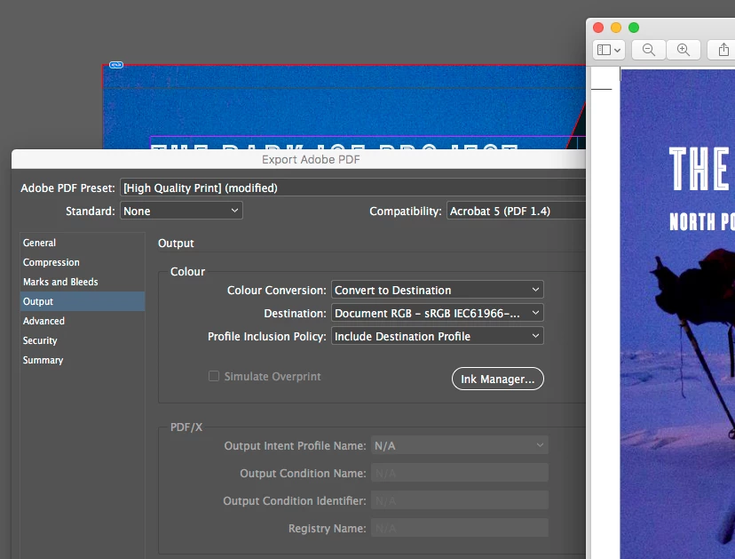Open the share menu in Preview
735x559 pixels.
pos(723,50)
